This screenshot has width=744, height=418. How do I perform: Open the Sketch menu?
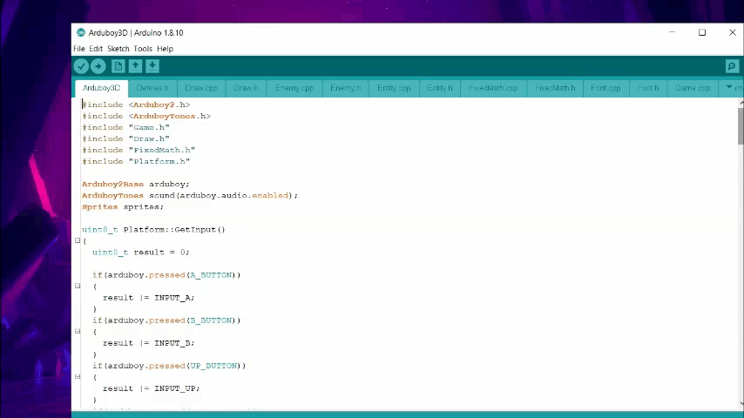click(118, 49)
